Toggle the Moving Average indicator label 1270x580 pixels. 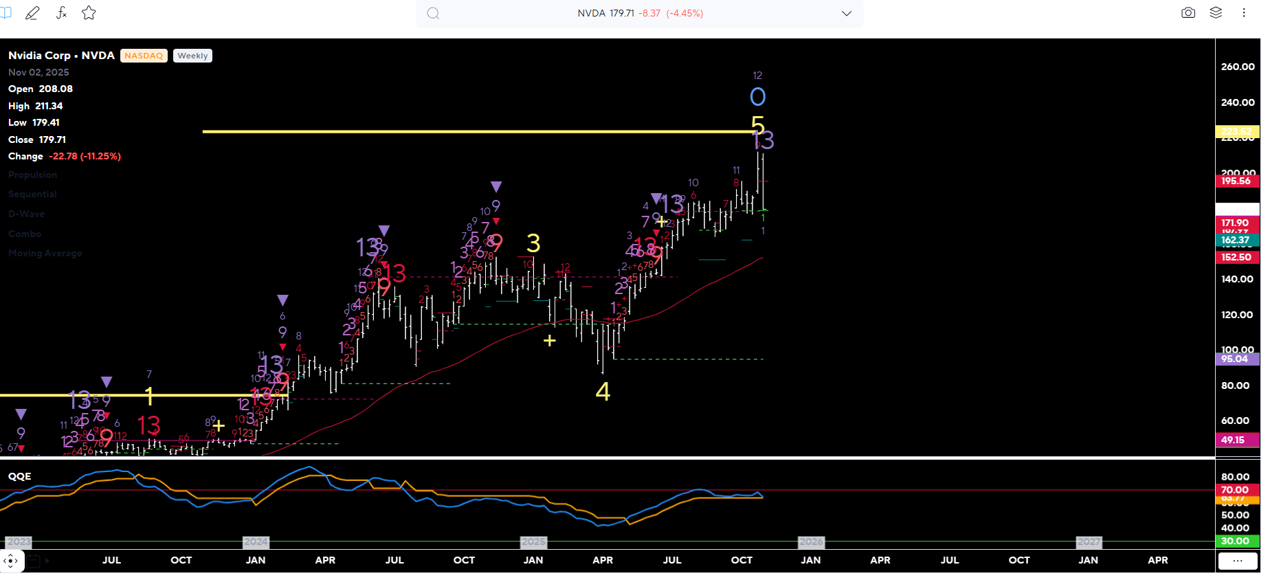point(45,254)
